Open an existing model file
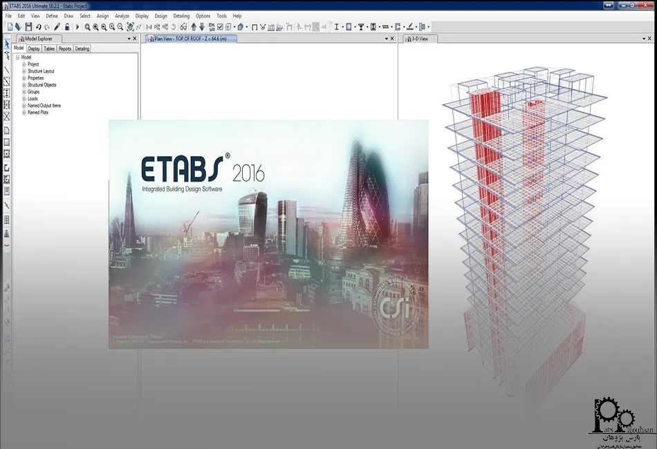Image resolution: width=657 pixels, height=449 pixels. 19,27
